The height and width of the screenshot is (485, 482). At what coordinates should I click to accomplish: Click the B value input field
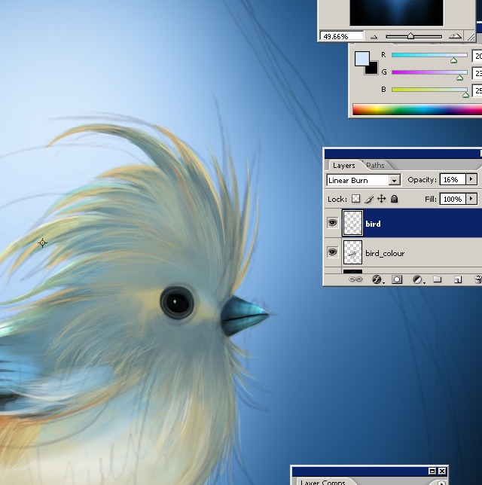pyautogui.click(x=477, y=90)
